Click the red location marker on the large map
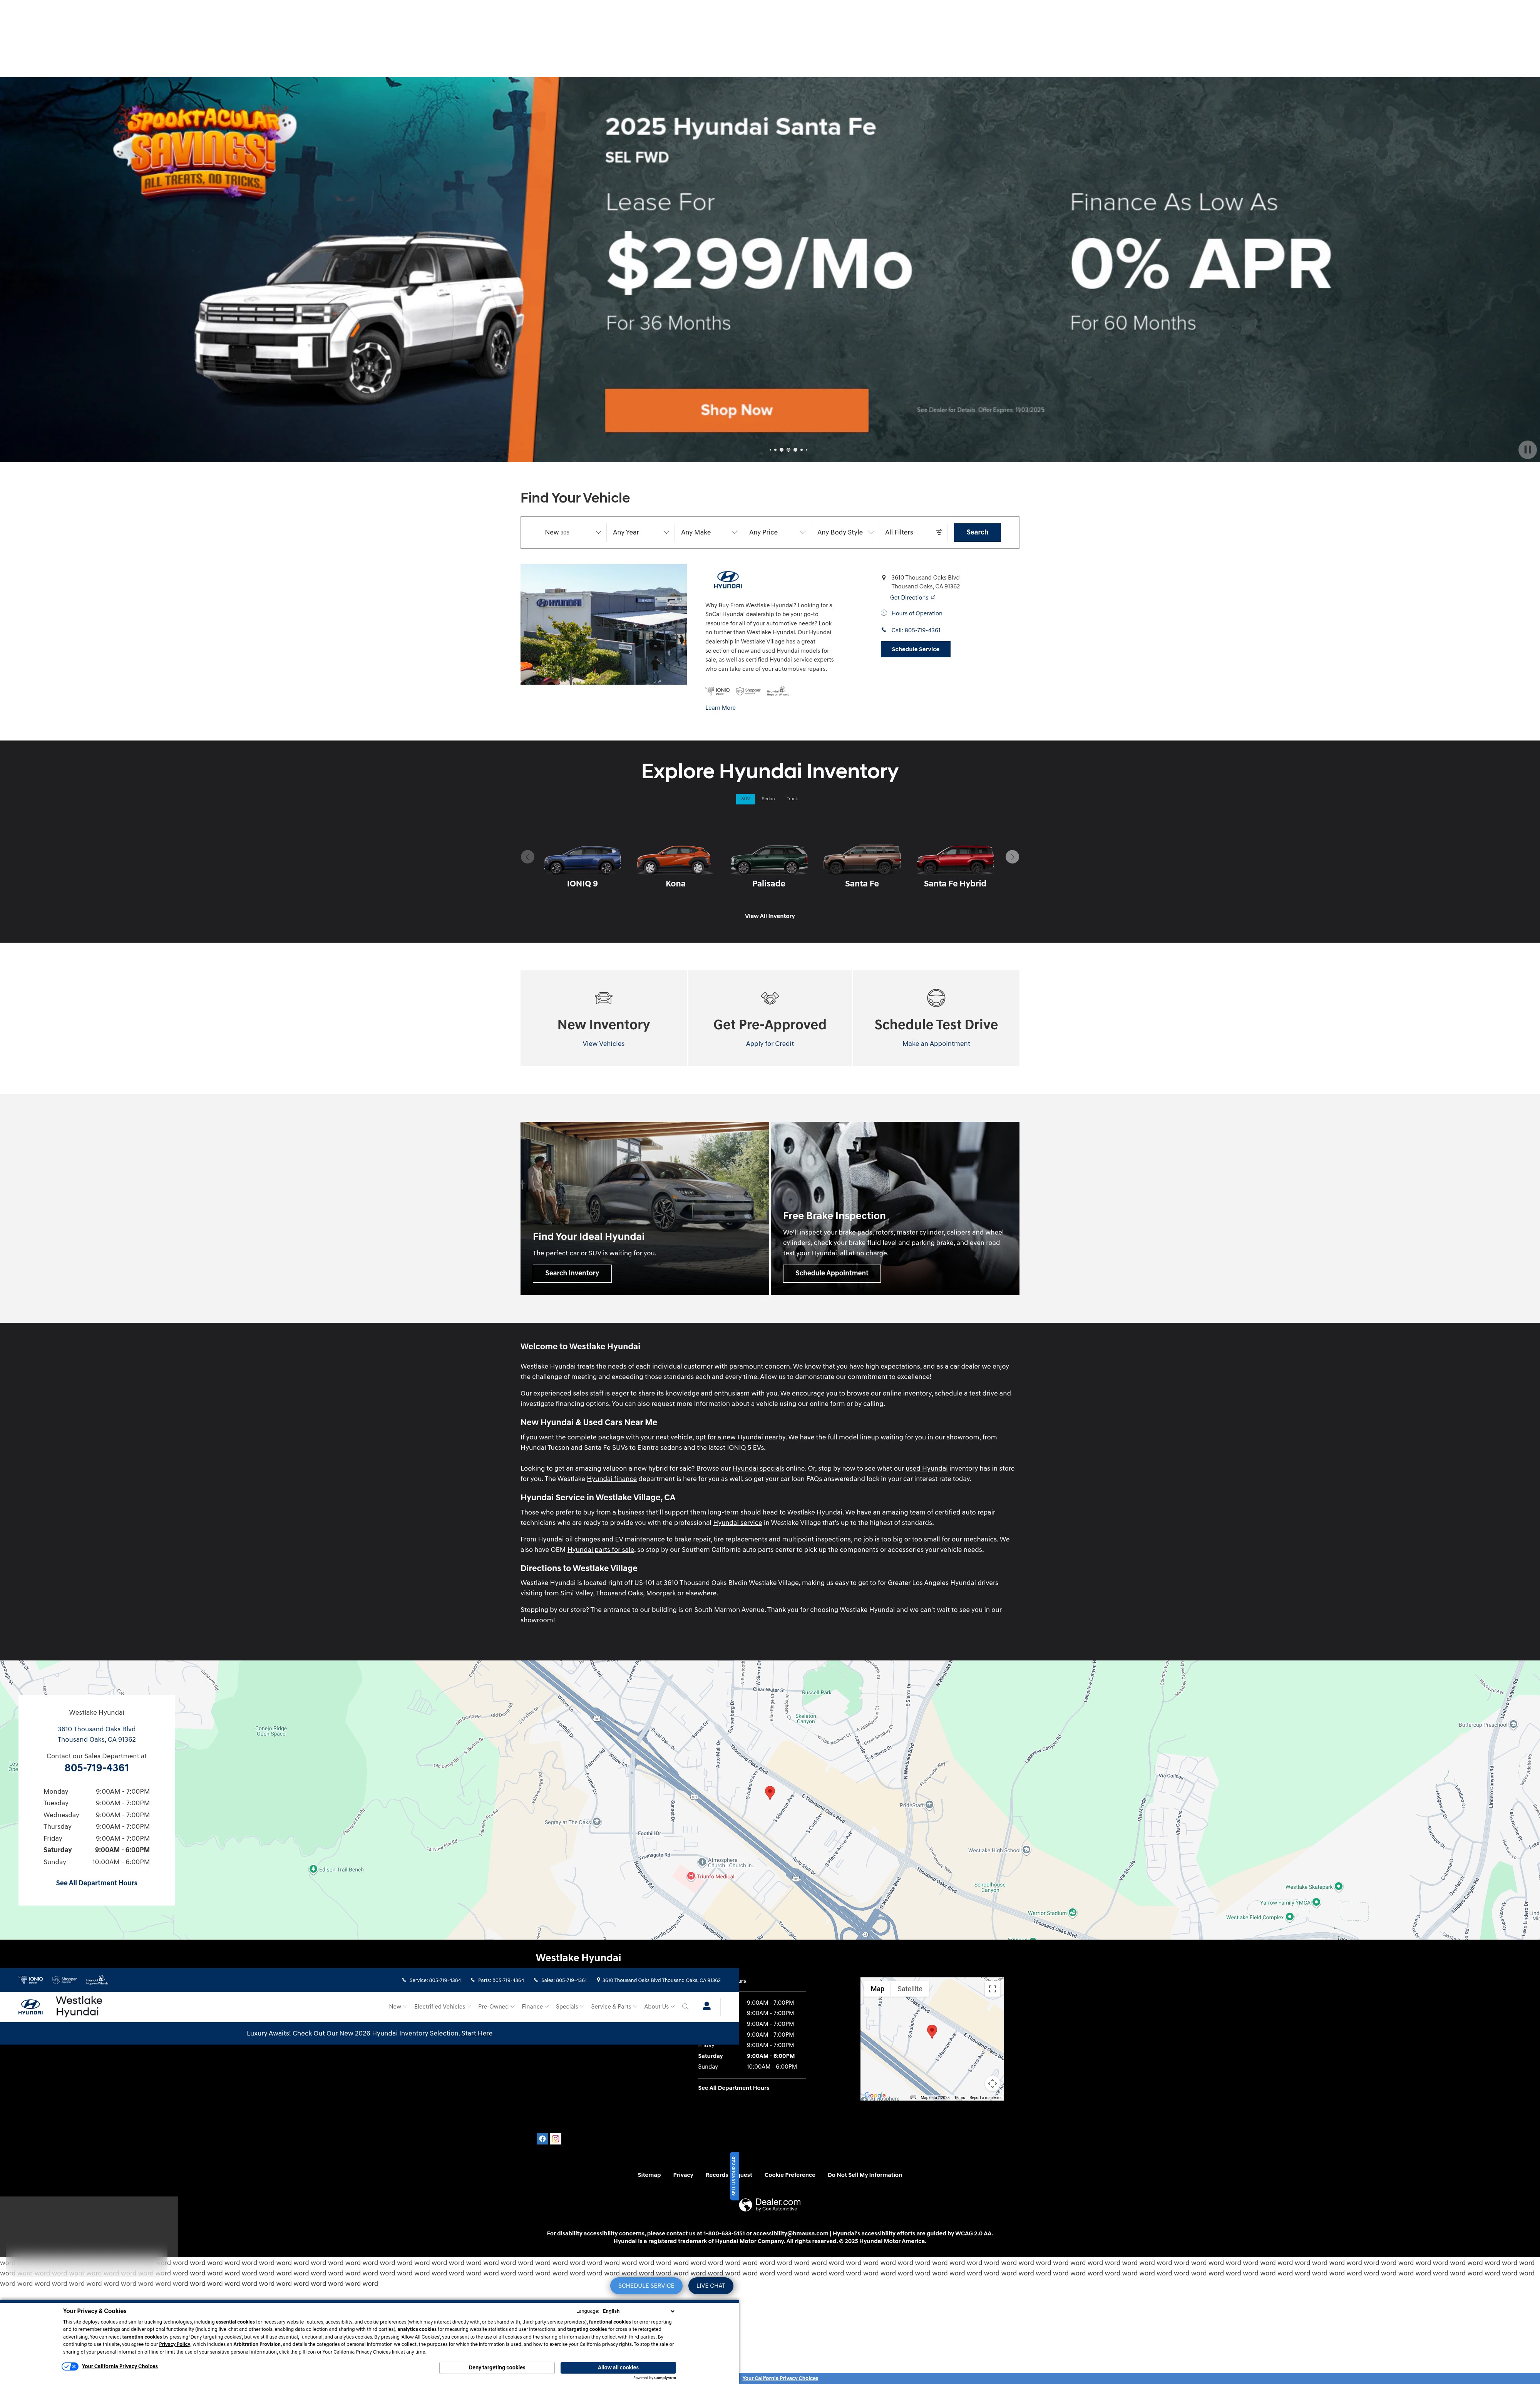The image size is (1540, 2384). [x=770, y=1793]
